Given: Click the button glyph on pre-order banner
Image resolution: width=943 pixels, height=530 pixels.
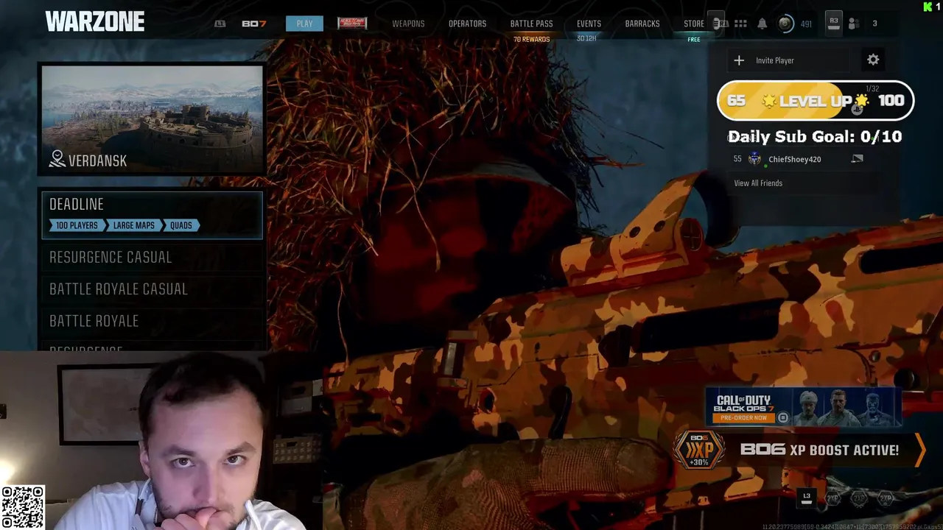Looking at the screenshot, I should pos(783,417).
